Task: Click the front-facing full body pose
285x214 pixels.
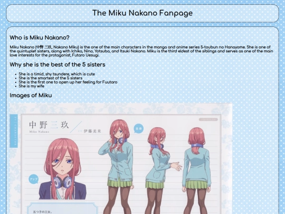Action: click(x=117, y=166)
